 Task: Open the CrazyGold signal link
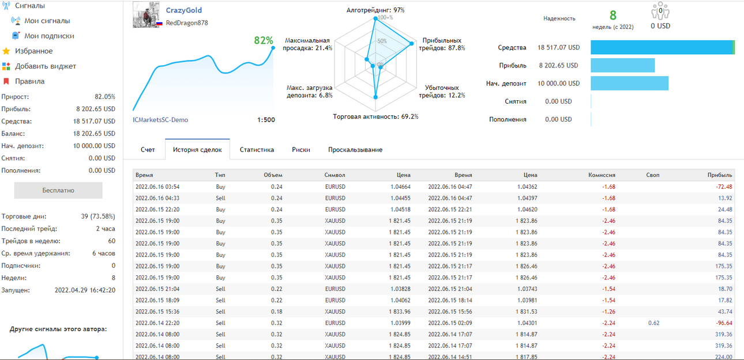[x=184, y=10]
